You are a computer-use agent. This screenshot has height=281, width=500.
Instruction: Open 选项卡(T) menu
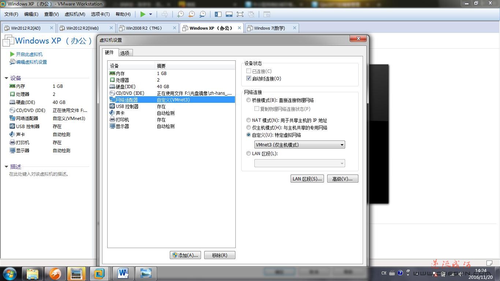click(x=100, y=14)
